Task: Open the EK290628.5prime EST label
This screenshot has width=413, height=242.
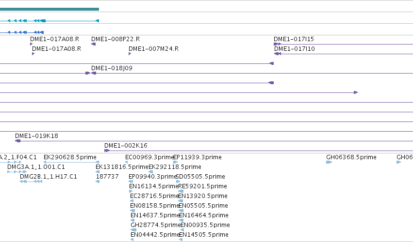Action: point(70,157)
